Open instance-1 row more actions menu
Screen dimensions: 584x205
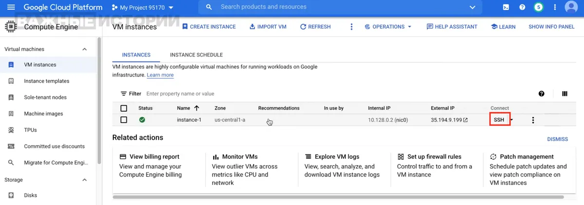coord(533,120)
